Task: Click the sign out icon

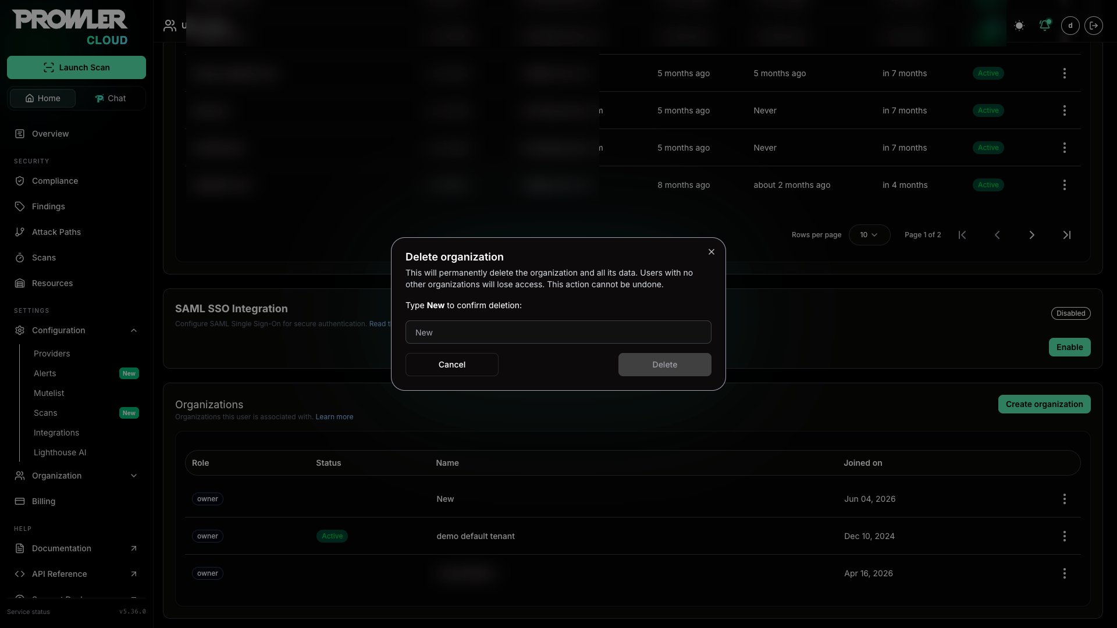Action: coord(1094,26)
